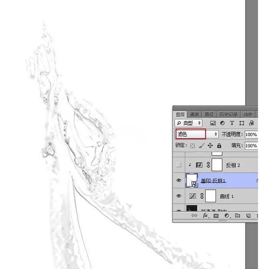Hide the 曲线 1 layer

click(179, 196)
